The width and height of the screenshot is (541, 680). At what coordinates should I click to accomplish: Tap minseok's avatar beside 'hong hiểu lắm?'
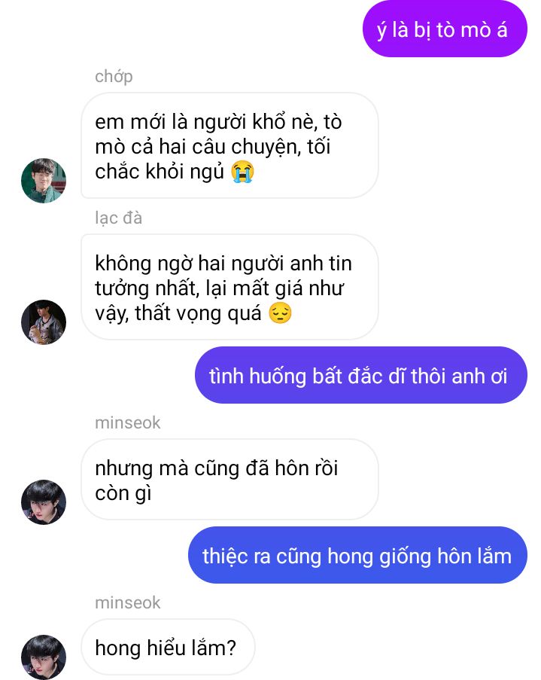(x=44, y=657)
